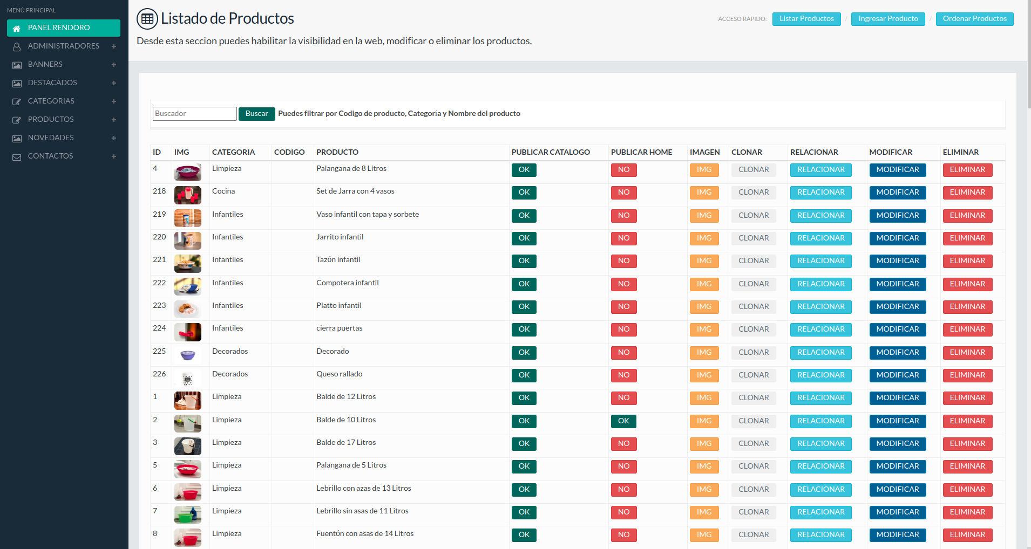
Task: Open the Administradores menu item
Action: coord(64,46)
